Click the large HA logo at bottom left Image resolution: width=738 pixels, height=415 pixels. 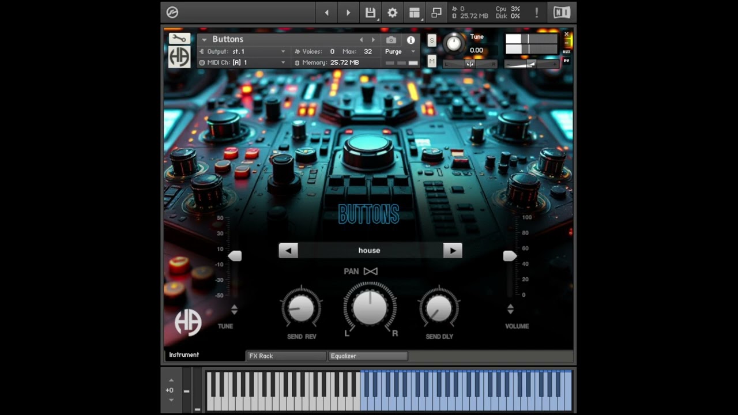click(188, 322)
